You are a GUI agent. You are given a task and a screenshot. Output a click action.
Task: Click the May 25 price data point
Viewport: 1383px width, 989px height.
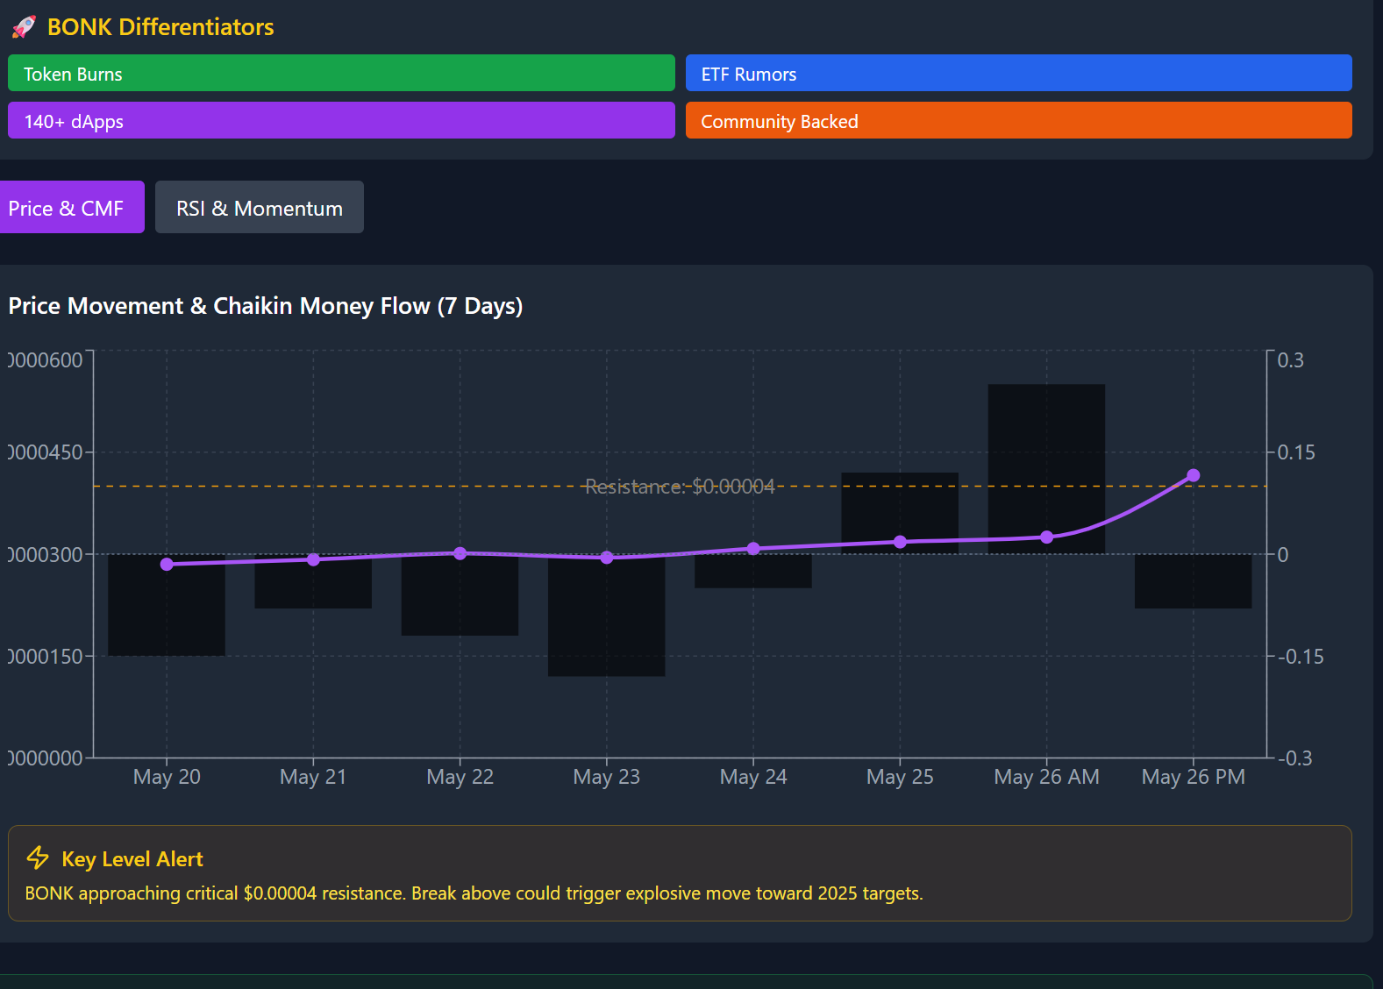[x=900, y=542]
